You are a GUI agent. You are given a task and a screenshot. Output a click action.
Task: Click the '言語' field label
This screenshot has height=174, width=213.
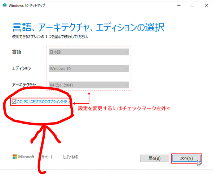(17, 52)
